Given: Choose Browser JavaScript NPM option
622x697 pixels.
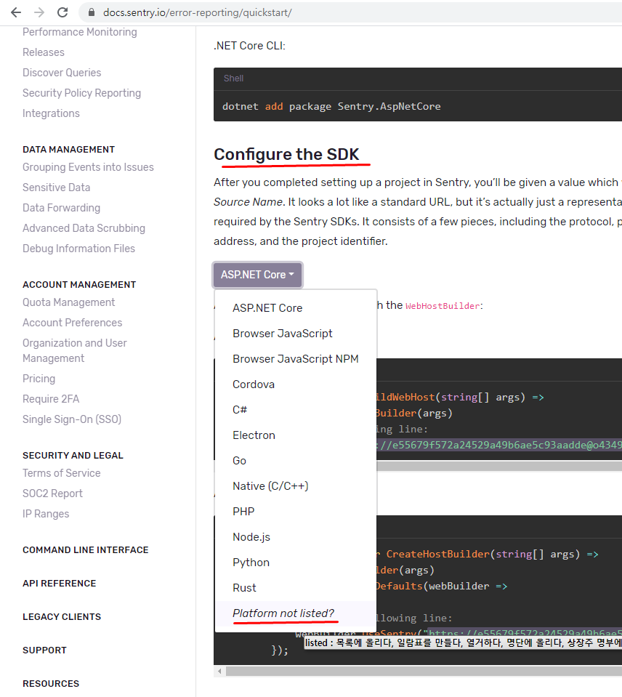Looking at the screenshot, I should pos(296,359).
